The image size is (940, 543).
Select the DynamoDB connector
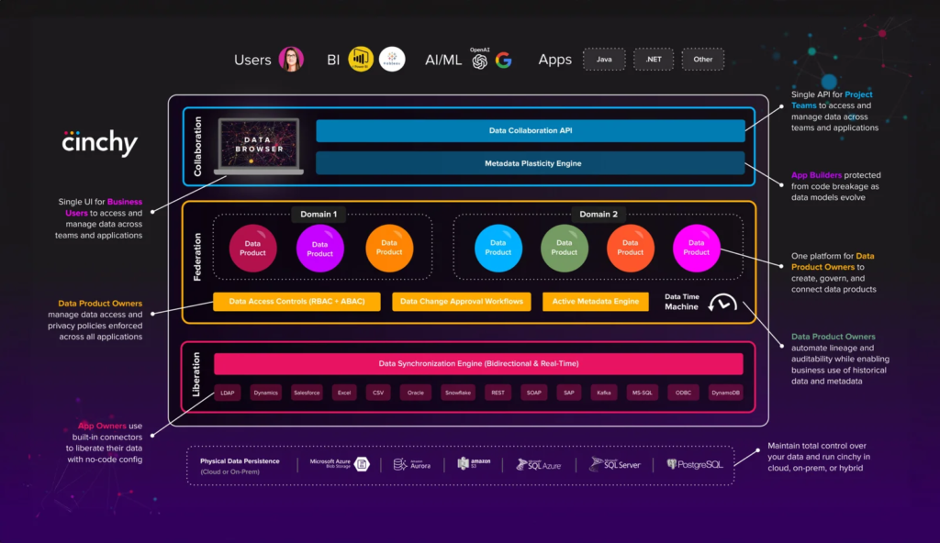[725, 393]
